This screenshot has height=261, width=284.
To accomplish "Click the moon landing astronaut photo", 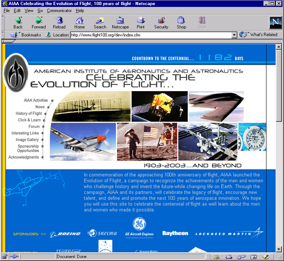I will click(147, 142).
